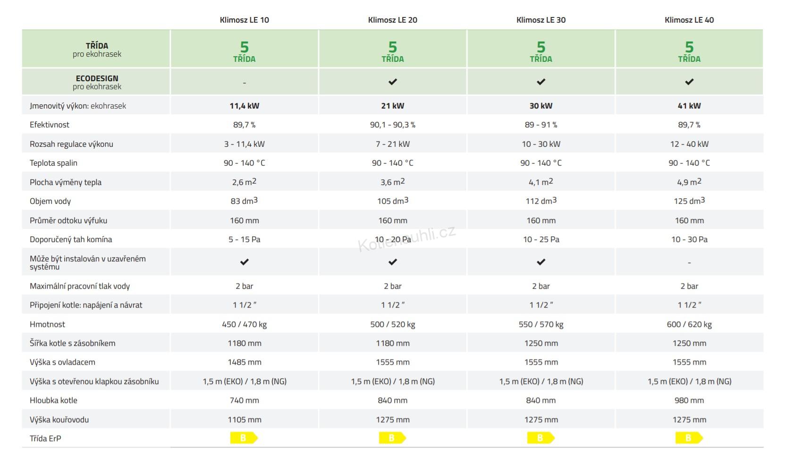Click the Ecodesign checkmark for Klimosz LE 20
The image size is (803, 468).
click(392, 82)
